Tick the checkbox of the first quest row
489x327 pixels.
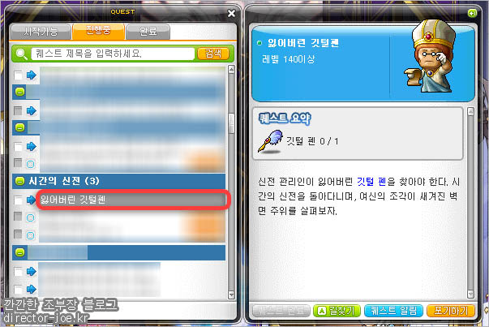pos(18,75)
